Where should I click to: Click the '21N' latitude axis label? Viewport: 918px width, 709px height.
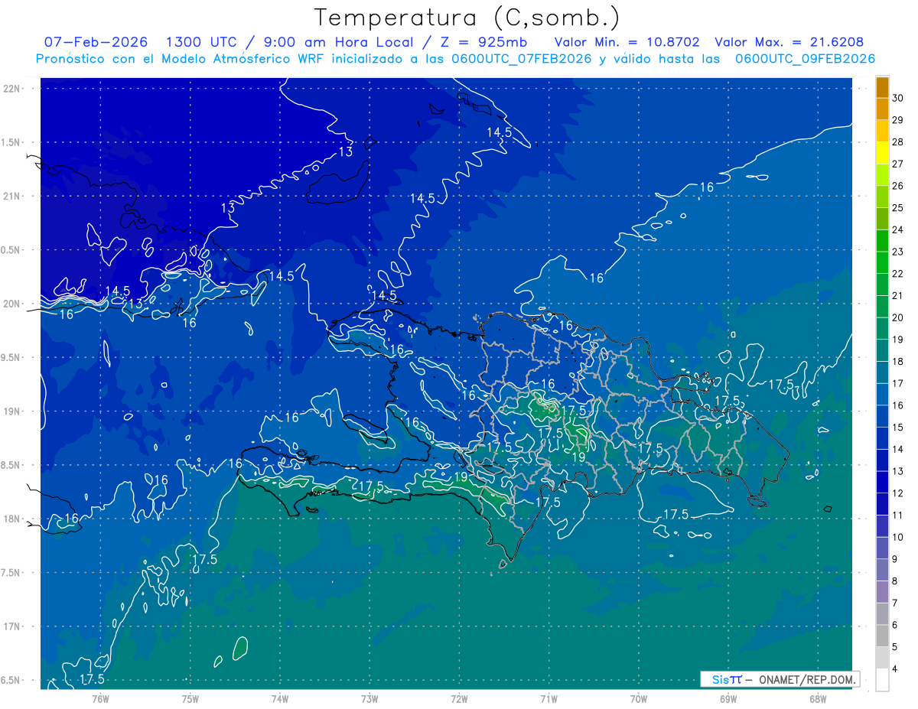[x=11, y=196]
